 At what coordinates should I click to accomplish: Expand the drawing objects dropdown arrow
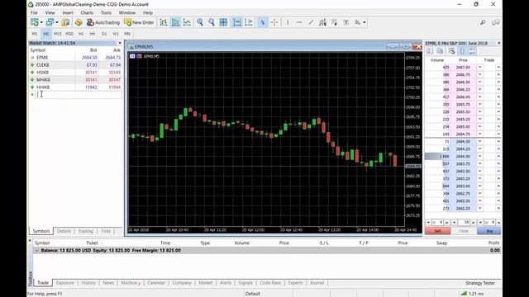365,22
